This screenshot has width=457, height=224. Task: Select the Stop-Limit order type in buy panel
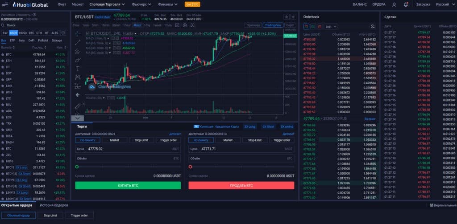click(141, 140)
